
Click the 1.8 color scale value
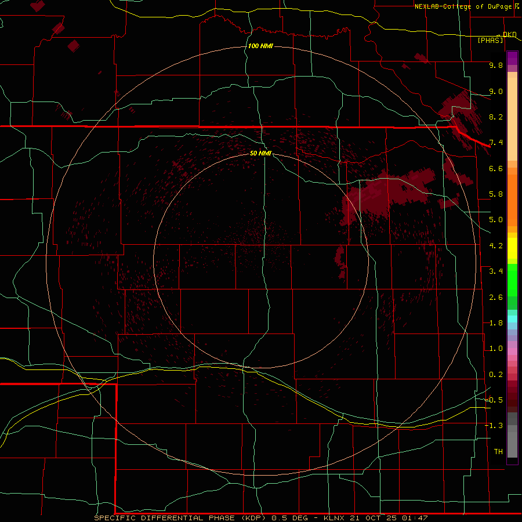coord(496,323)
